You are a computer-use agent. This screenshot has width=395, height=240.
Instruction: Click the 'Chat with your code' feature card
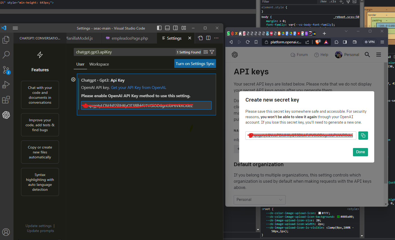point(40,95)
